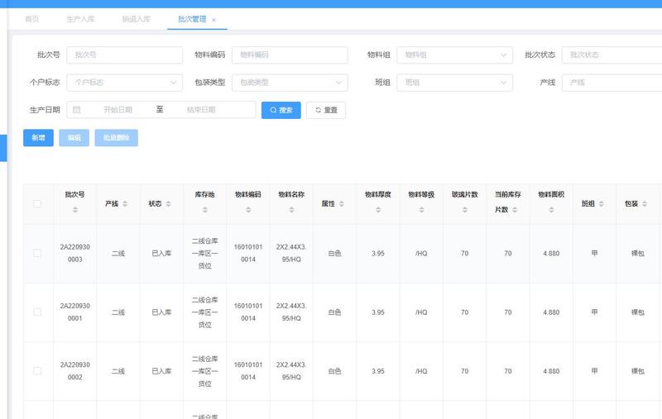Check the row for batch 2A2209300001

pos(37,312)
